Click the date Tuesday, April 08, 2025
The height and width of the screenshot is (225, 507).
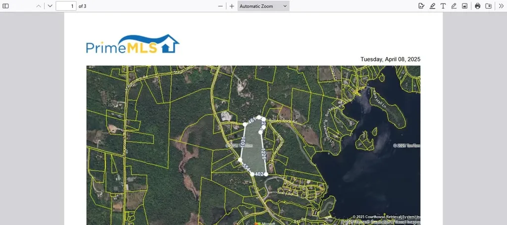click(390, 59)
